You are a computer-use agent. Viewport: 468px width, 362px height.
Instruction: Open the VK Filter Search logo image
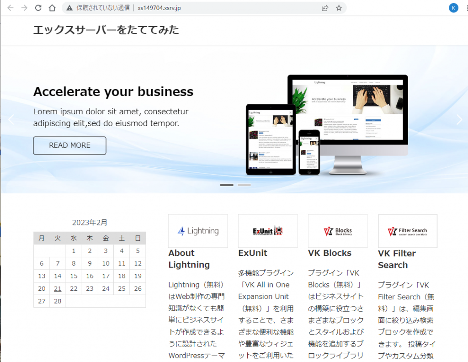[407, 231]
